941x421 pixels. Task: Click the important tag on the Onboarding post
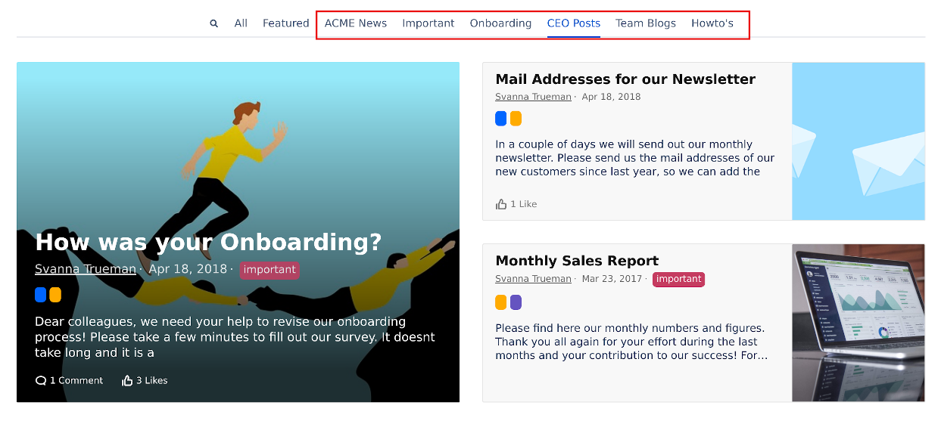270,270
